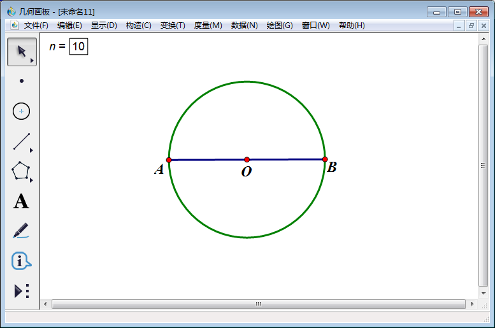This screenshot has height=328, width=495.
Task: Select the Point tool
Action: pyautogui.click(x=22, y=81)
